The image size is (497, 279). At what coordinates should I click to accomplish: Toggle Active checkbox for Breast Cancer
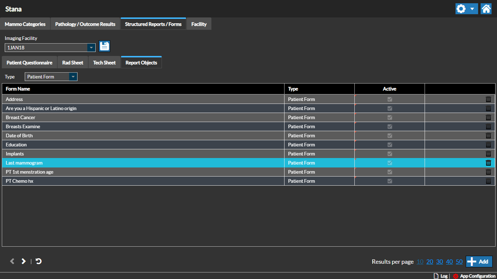390,117
